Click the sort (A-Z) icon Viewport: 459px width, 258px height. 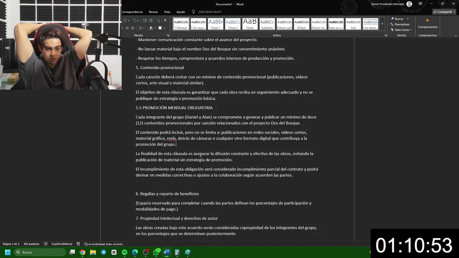(x=158, y=20)
